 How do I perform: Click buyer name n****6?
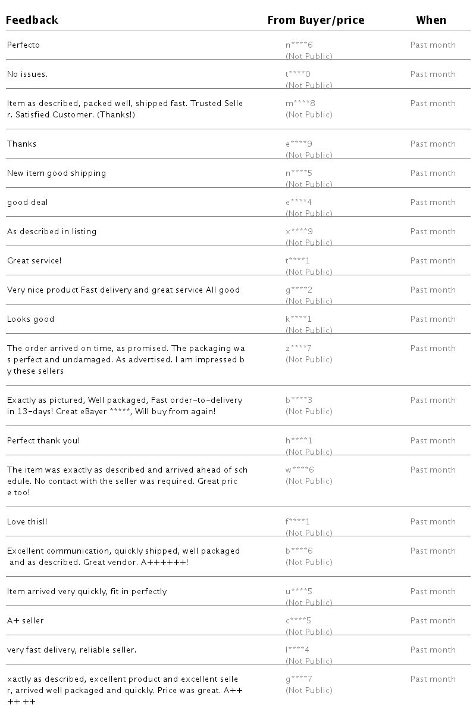click(299, 45)
